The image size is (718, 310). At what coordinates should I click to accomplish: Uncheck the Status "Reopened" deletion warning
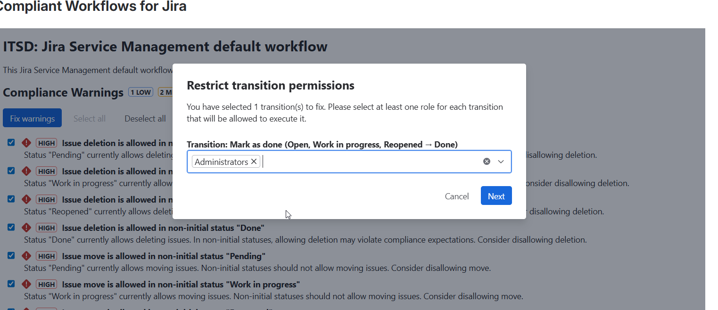click(11, 199)
